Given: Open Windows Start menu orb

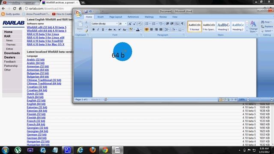Looking at the screenshot, I should (5, 150).
